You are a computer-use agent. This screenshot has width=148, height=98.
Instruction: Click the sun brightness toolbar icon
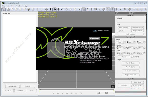pyautogui.click(x=121, y=9)
